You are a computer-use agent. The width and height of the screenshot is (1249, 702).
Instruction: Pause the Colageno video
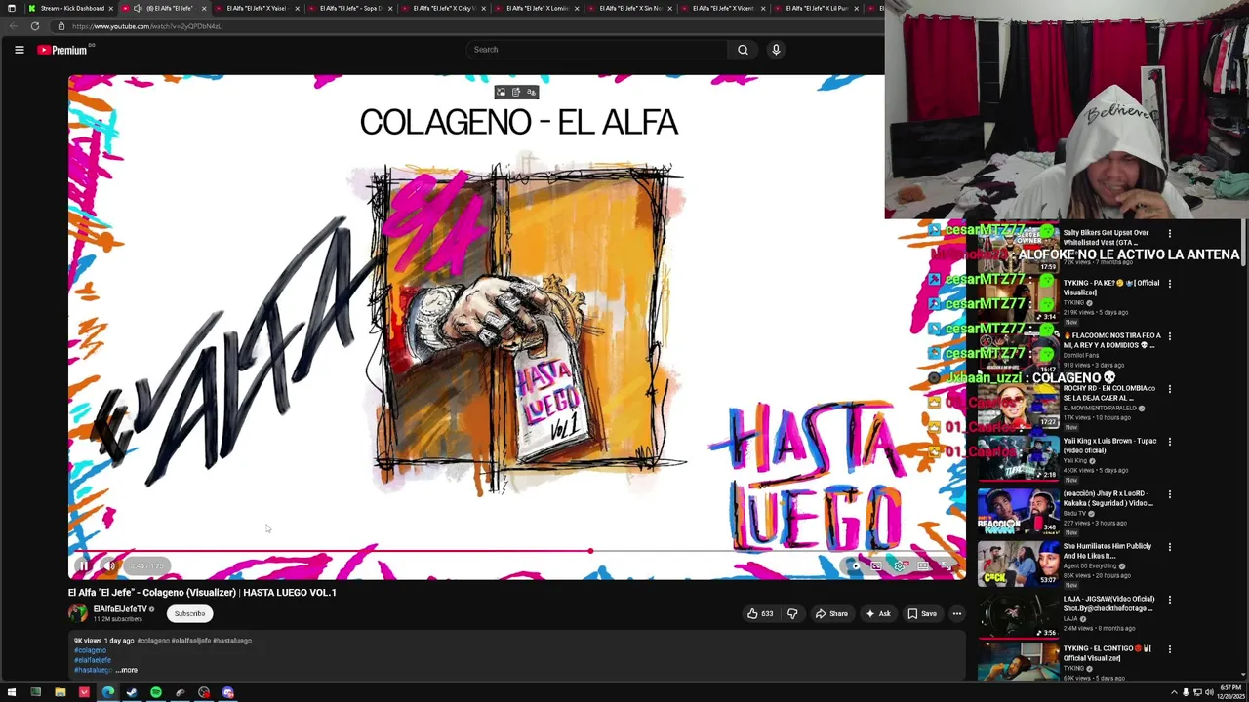click(84, 565)
